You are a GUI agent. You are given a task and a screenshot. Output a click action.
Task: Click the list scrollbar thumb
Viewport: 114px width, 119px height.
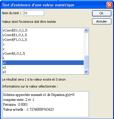click(x=86, y=62)
